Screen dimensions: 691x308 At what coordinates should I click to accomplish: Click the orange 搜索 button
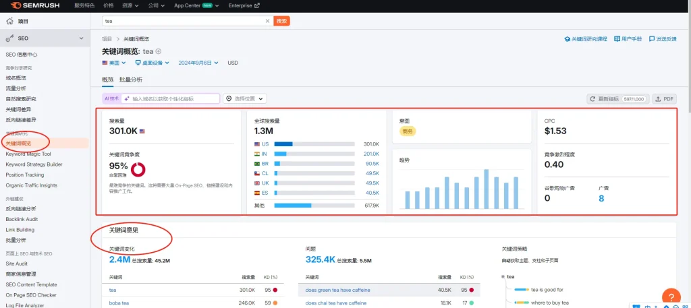click(281, 21)
